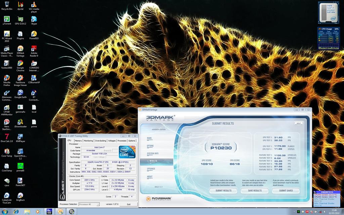Open VLC media player from the desktop
Viewport: 344px width, 215px height.
click(x=34, y=7)
